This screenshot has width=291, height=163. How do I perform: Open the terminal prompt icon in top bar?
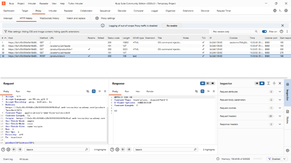tap(280, 11)
